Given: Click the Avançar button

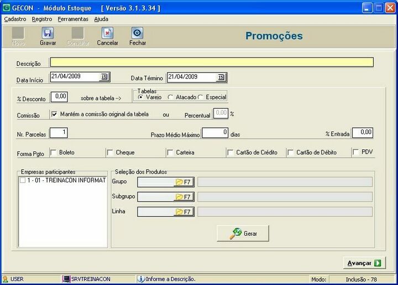Looking at the screenshot, I should (x=364, y=263).
